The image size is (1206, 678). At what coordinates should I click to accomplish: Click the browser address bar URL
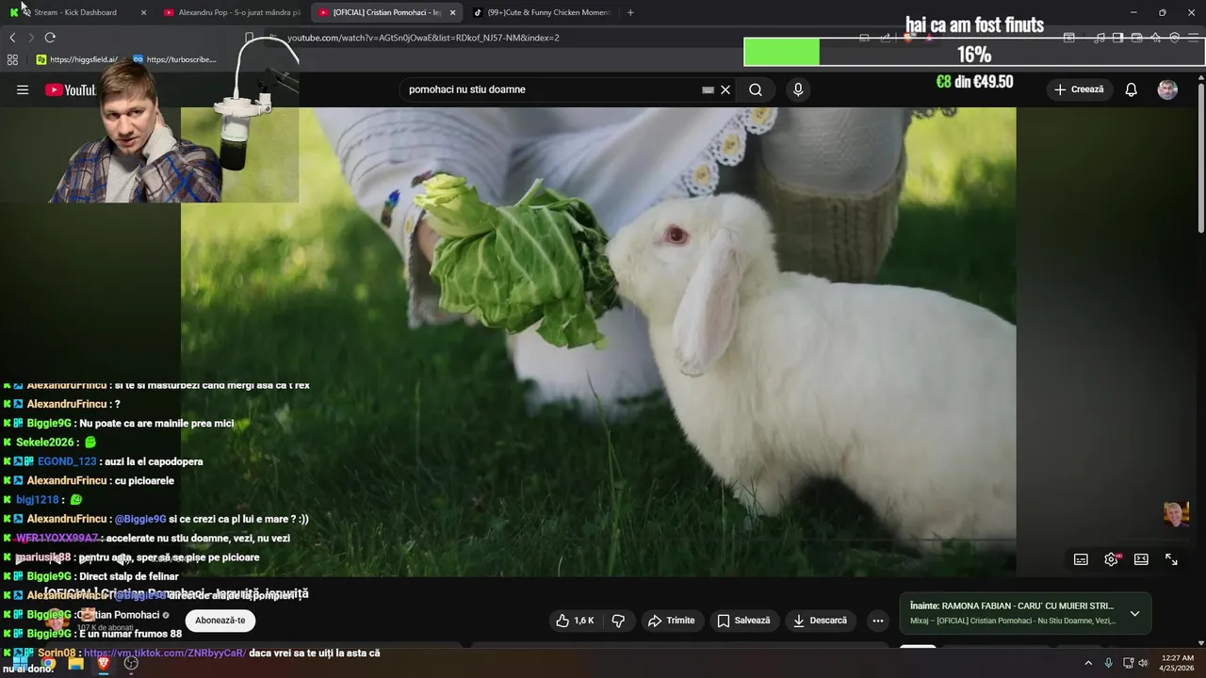422,38
